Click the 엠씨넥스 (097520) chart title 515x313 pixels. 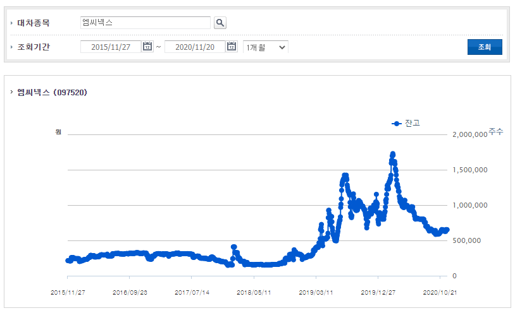[53, 92]
